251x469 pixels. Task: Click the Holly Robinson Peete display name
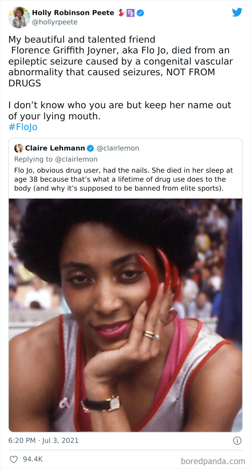[73, 13]
